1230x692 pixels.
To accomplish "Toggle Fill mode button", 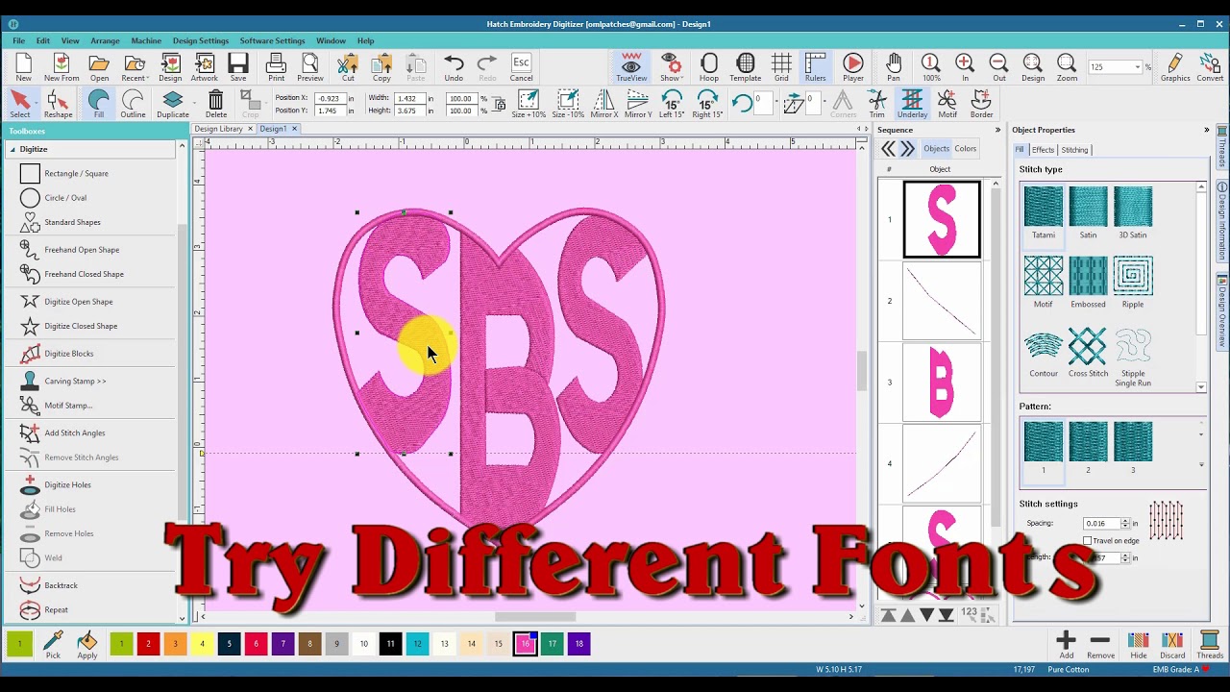I will (x=98, y=104).
